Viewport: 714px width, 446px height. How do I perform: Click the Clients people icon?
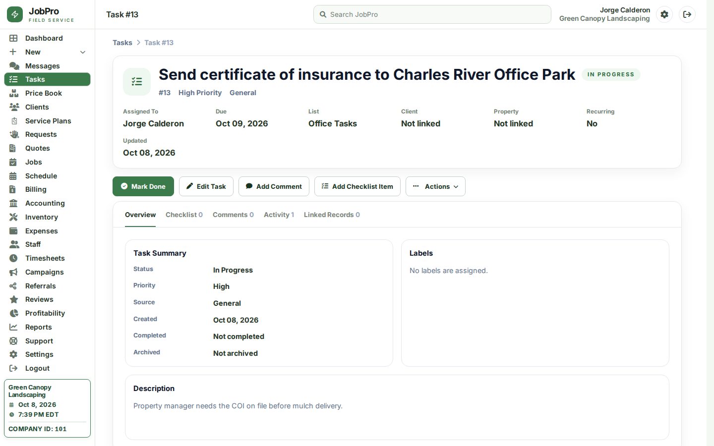tap(14, 107)
